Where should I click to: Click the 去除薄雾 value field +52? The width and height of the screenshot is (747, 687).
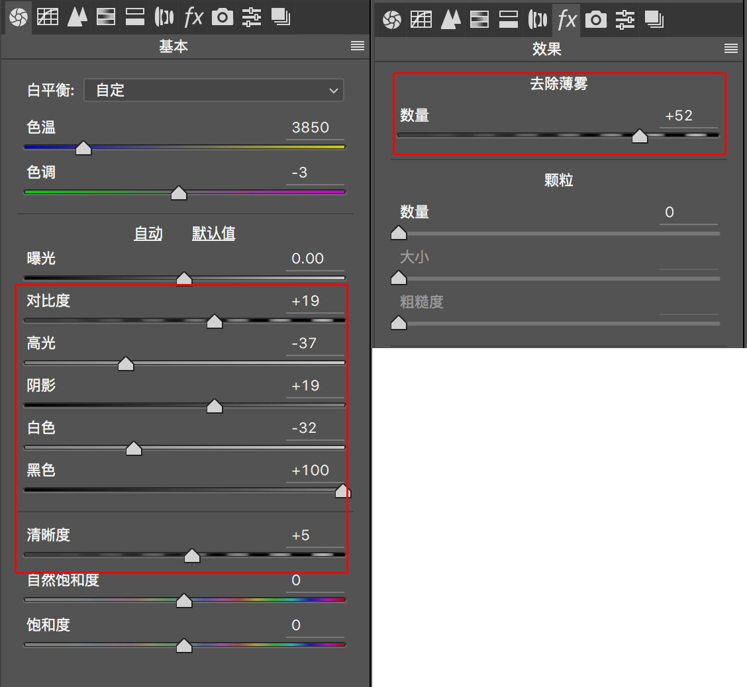(x=689, y=116)
